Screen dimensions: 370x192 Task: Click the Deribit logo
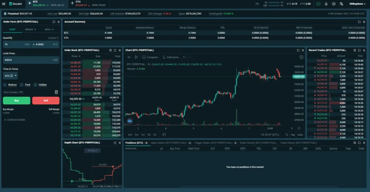tap(15, 4)
